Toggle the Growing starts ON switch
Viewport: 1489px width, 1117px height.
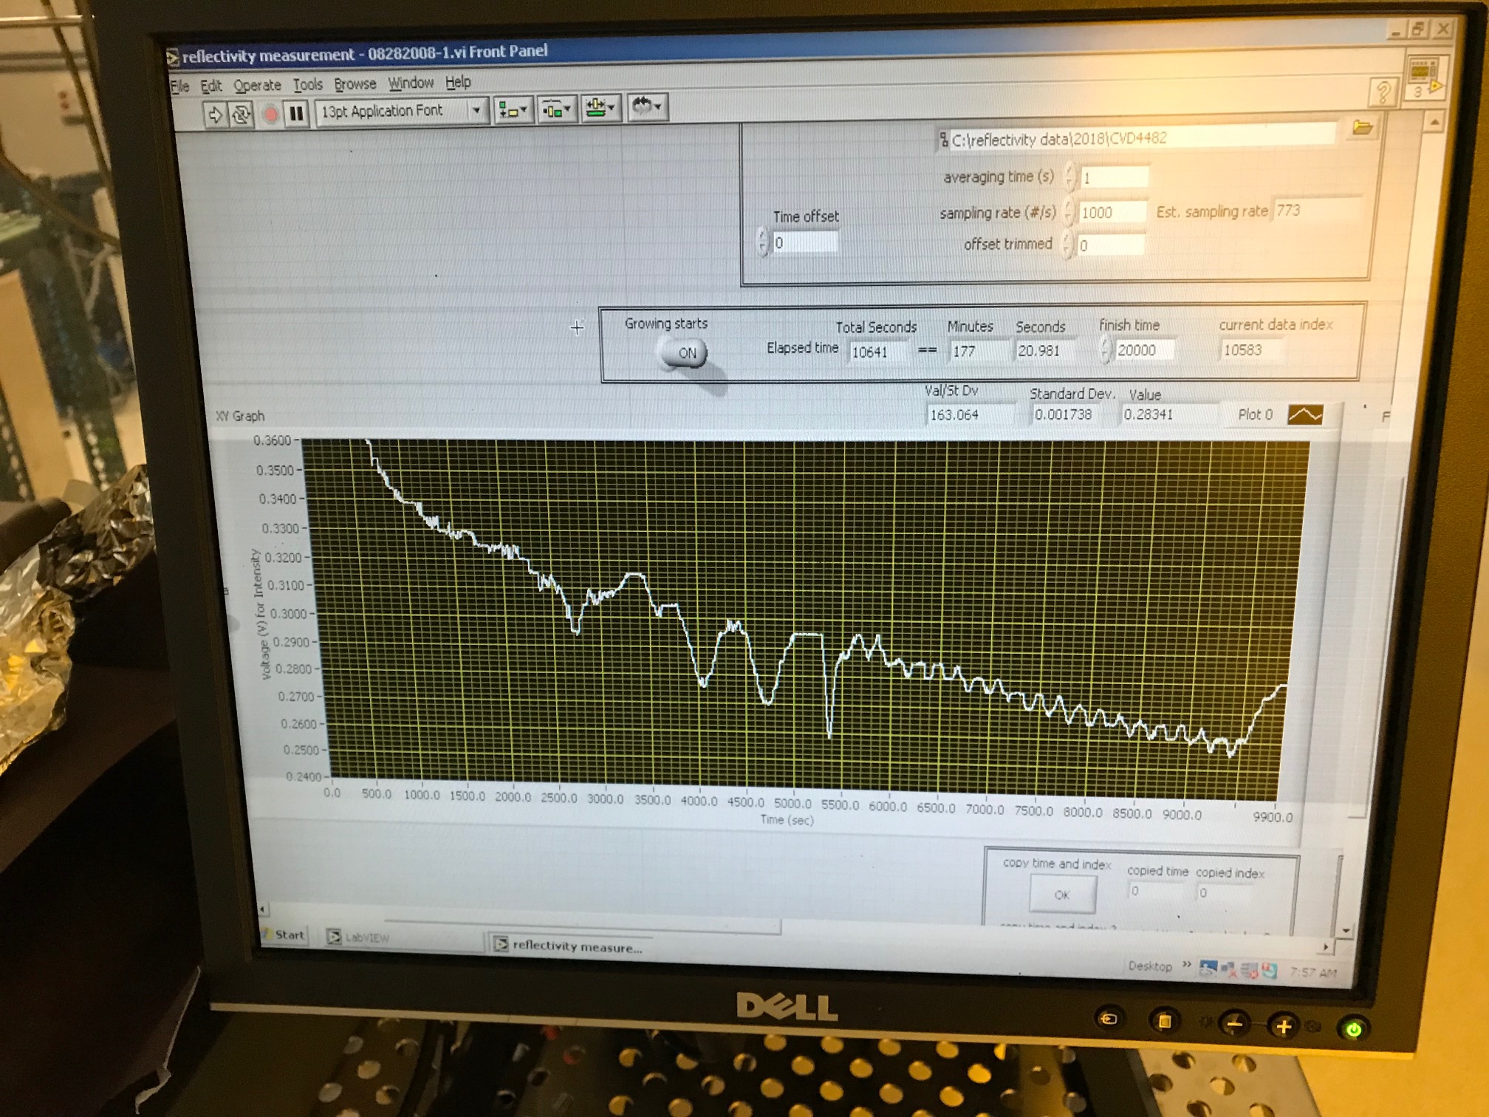[x=684, y=353]
